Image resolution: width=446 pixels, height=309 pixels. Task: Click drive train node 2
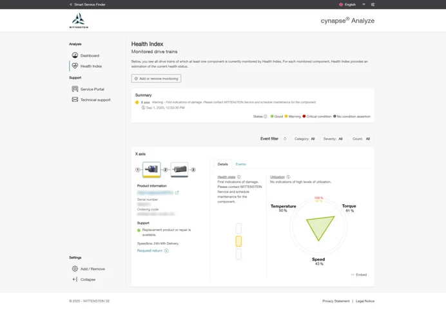tap(166, 170)
